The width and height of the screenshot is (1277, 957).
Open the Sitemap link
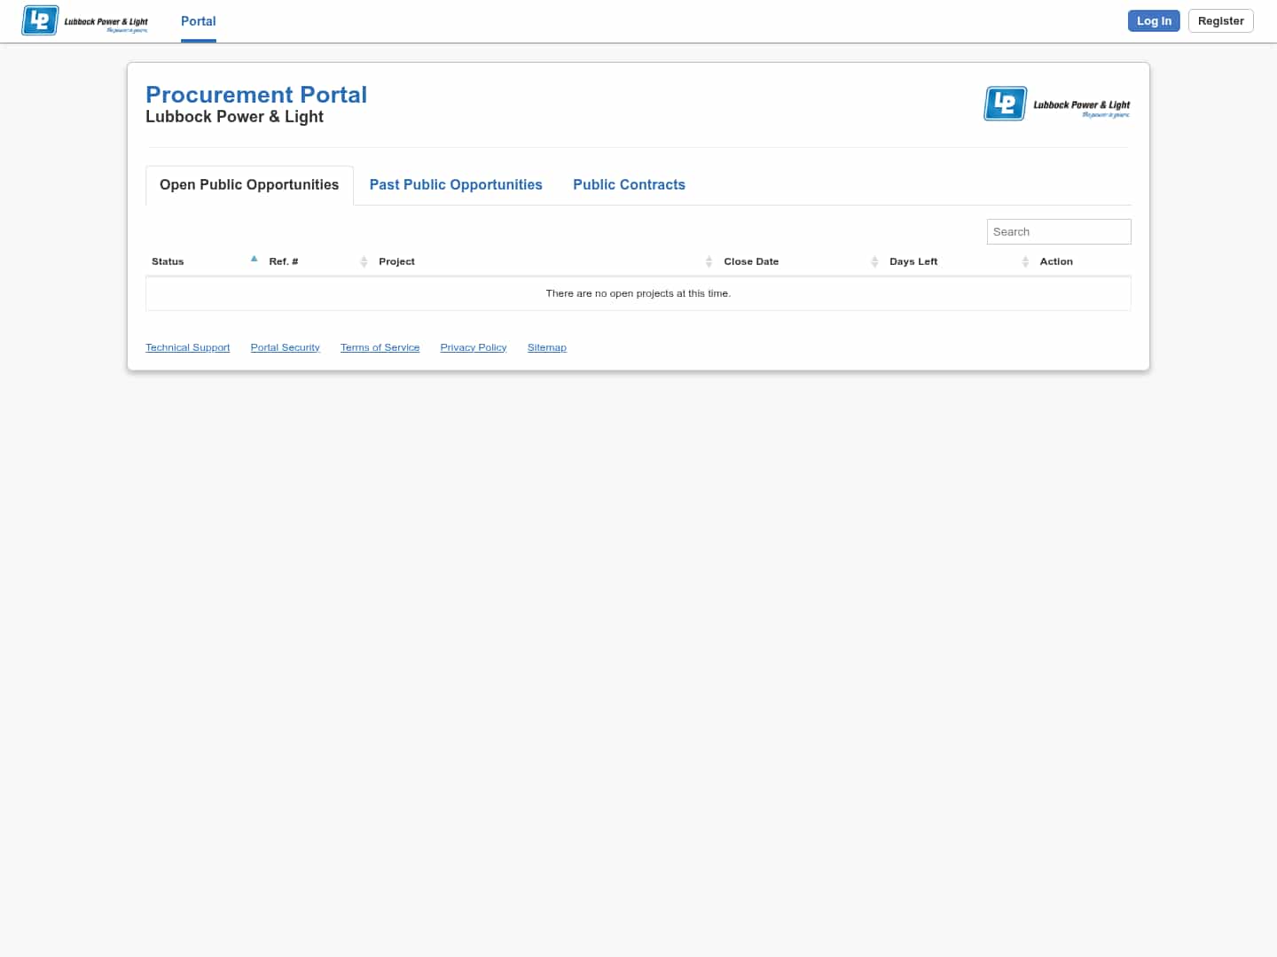[547, 347]
